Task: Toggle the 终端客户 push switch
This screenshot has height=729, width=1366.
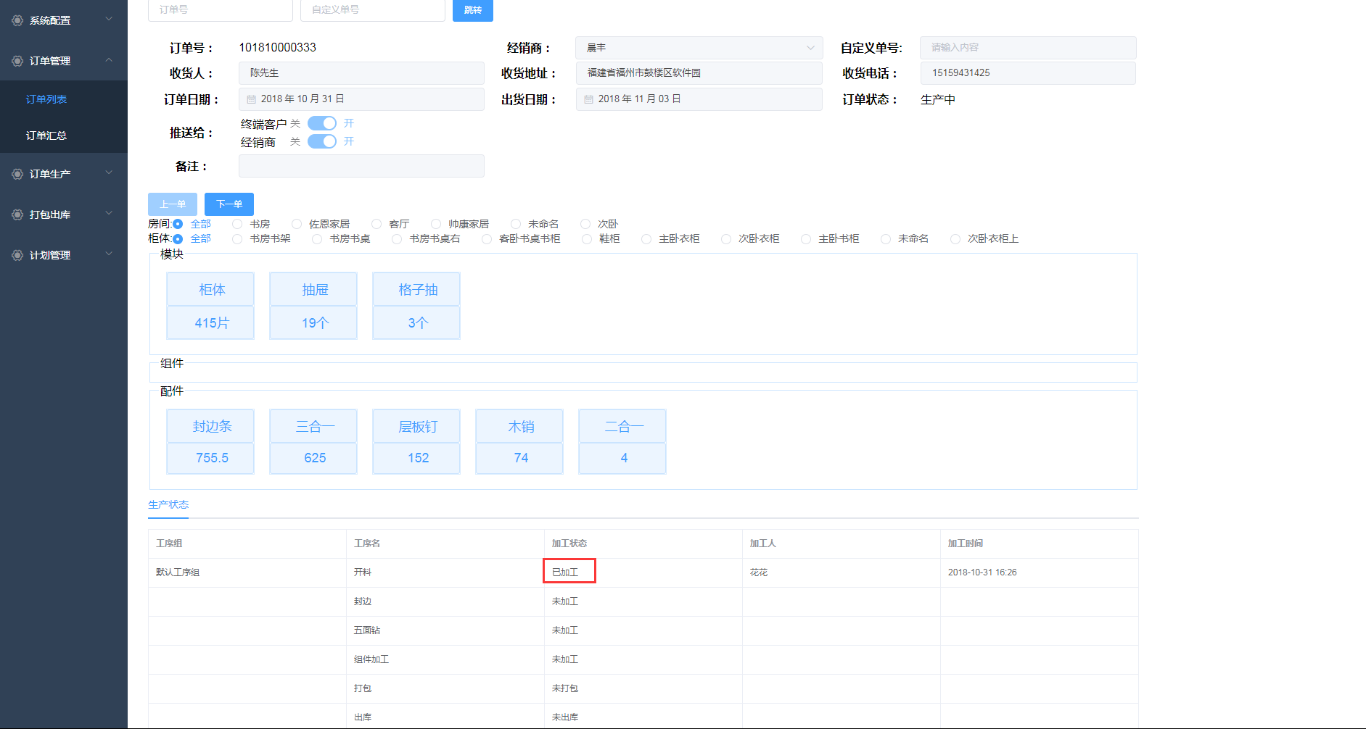Action: pyautogui.click(x=322, y=123)
